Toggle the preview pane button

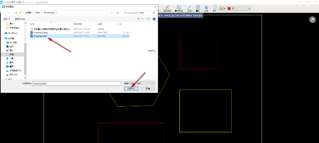click(148, 19)
